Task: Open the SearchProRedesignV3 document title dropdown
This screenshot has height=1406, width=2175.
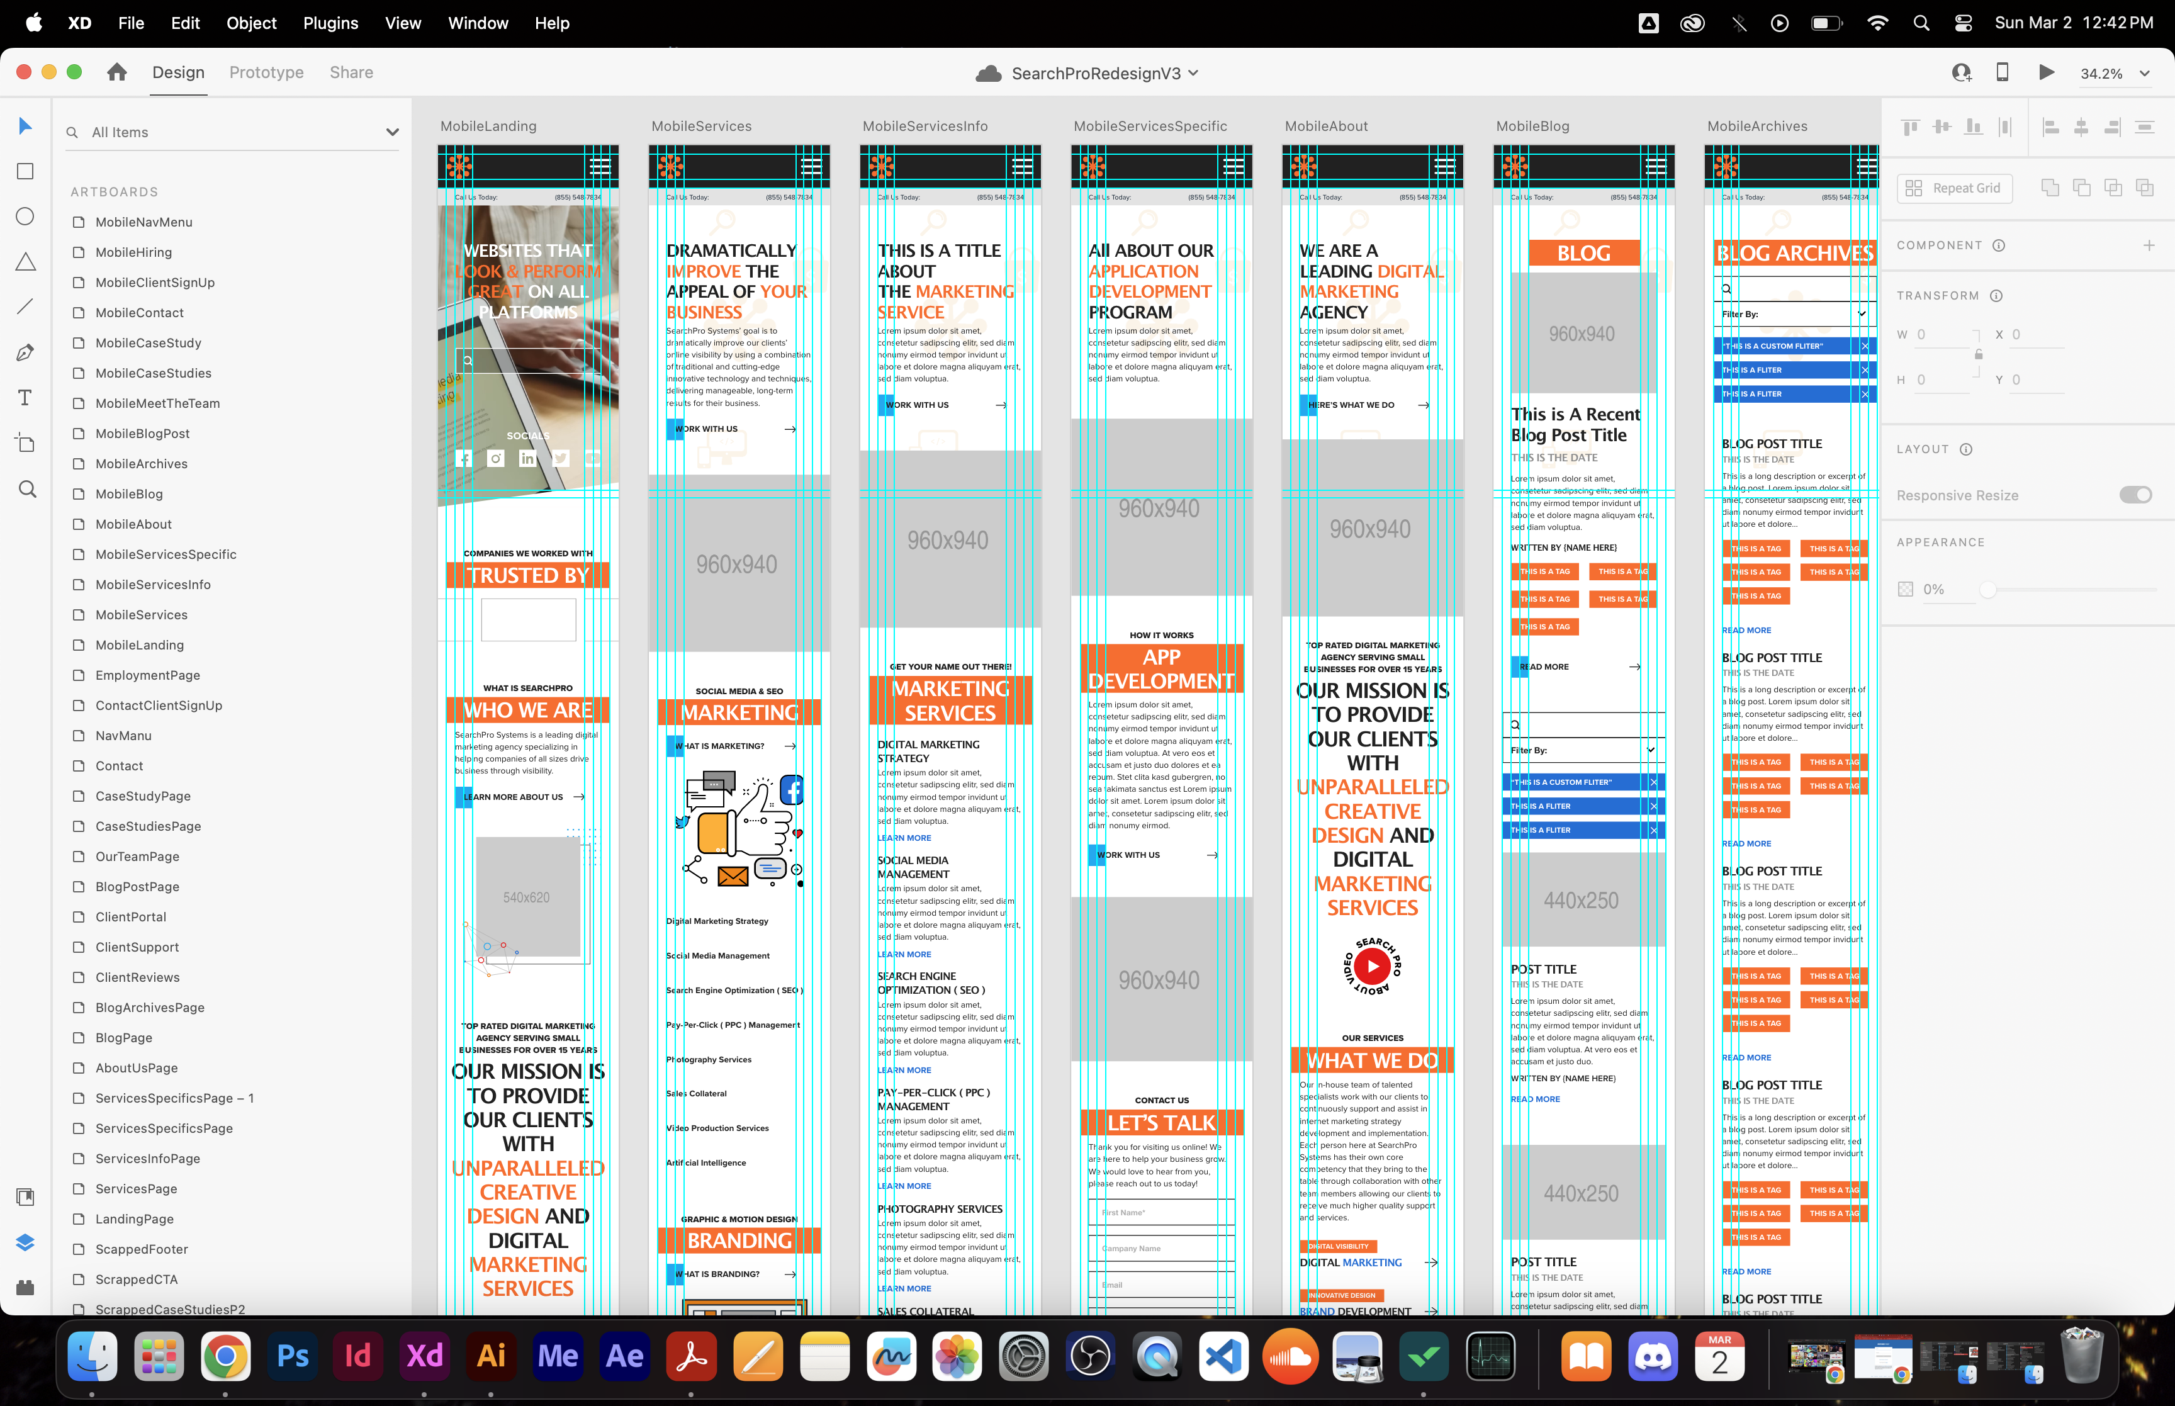Action: [x=1193, y=73]
